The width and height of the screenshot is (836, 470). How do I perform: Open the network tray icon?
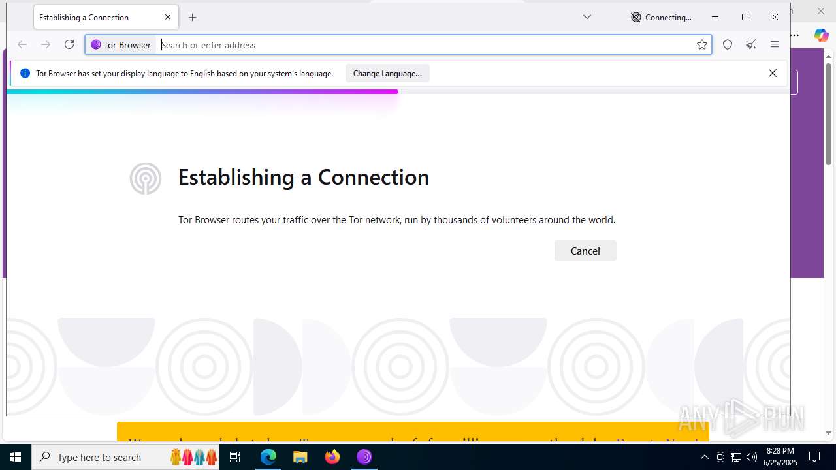point(736,457)
